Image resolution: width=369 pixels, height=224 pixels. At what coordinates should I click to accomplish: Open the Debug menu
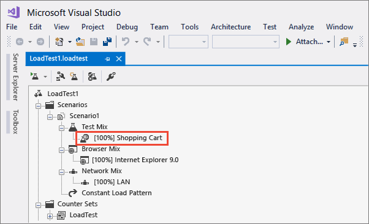point(127,27)
